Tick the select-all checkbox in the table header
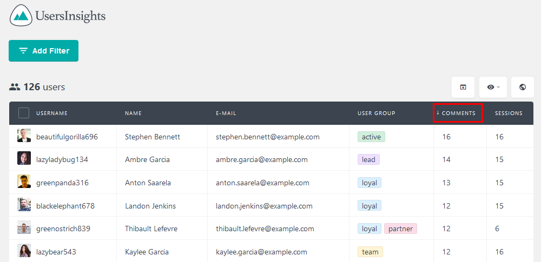Screen dimensions: 541x262 coord(24,113)
